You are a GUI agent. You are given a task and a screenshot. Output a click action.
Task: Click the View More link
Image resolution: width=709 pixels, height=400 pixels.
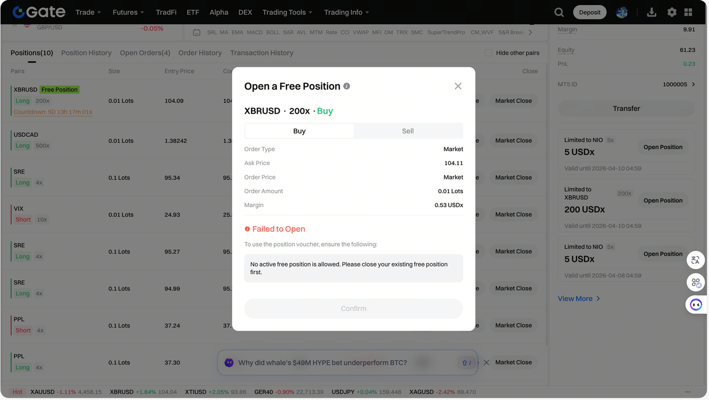coord(579,299)
